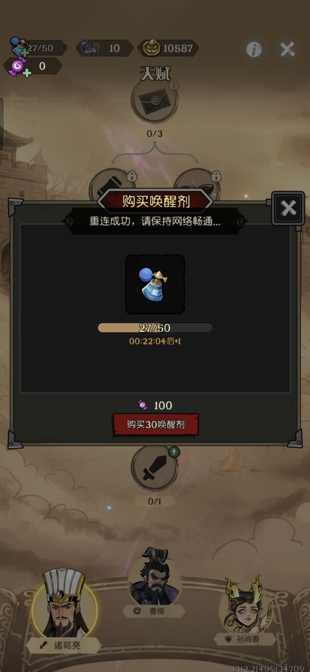Click the 购买30唤醒剂 purchase button
The width and height of the screenshot is (310, 672).
[155, 424]
